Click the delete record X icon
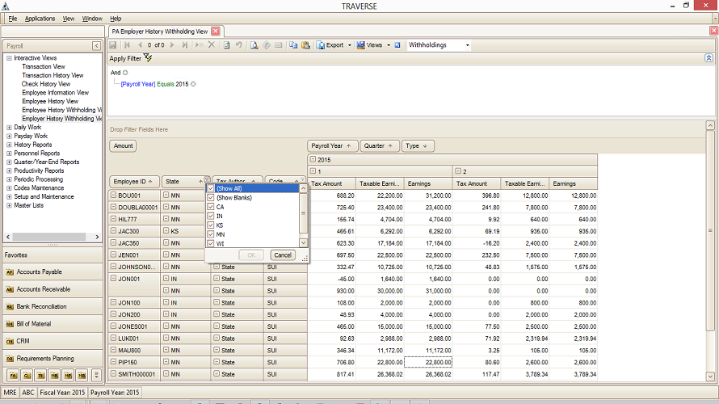The height and width of the screenshot is (404, 719). coord(212,45)
